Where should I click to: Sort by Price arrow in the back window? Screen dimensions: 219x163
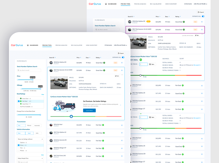click(x=160, y=17)
